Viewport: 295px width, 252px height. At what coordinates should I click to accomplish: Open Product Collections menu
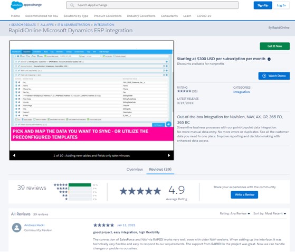pyautogui.click(x=108, y=16)
